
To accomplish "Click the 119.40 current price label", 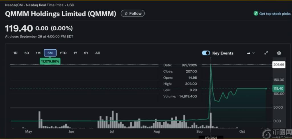I will [x=278, y=88].
